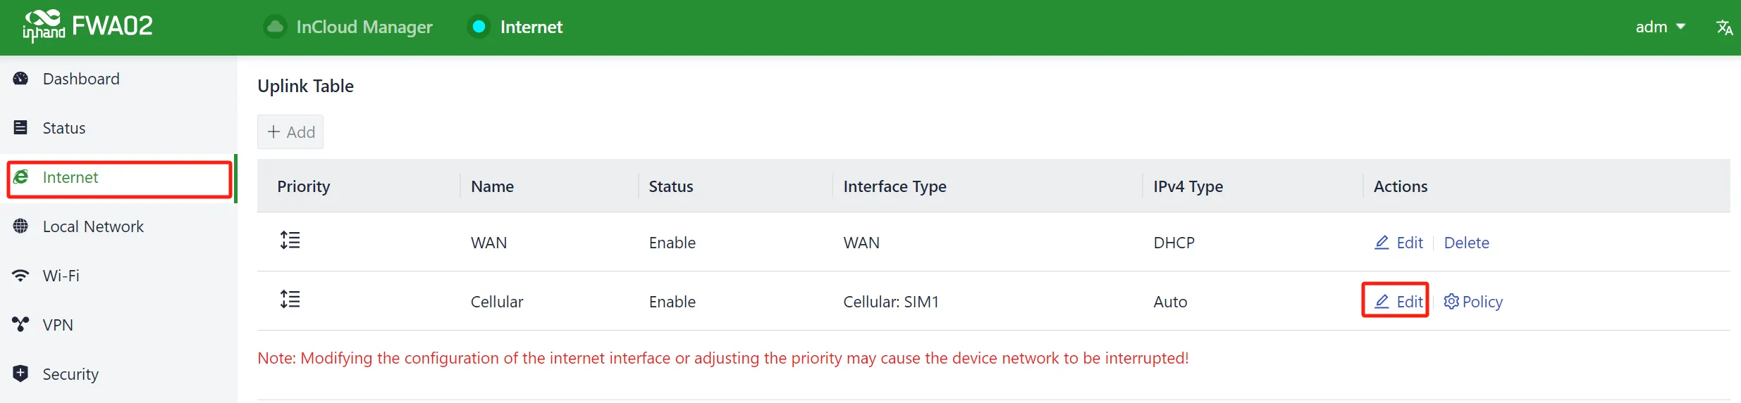Click the language translate icon

(x=1724, y=27)
